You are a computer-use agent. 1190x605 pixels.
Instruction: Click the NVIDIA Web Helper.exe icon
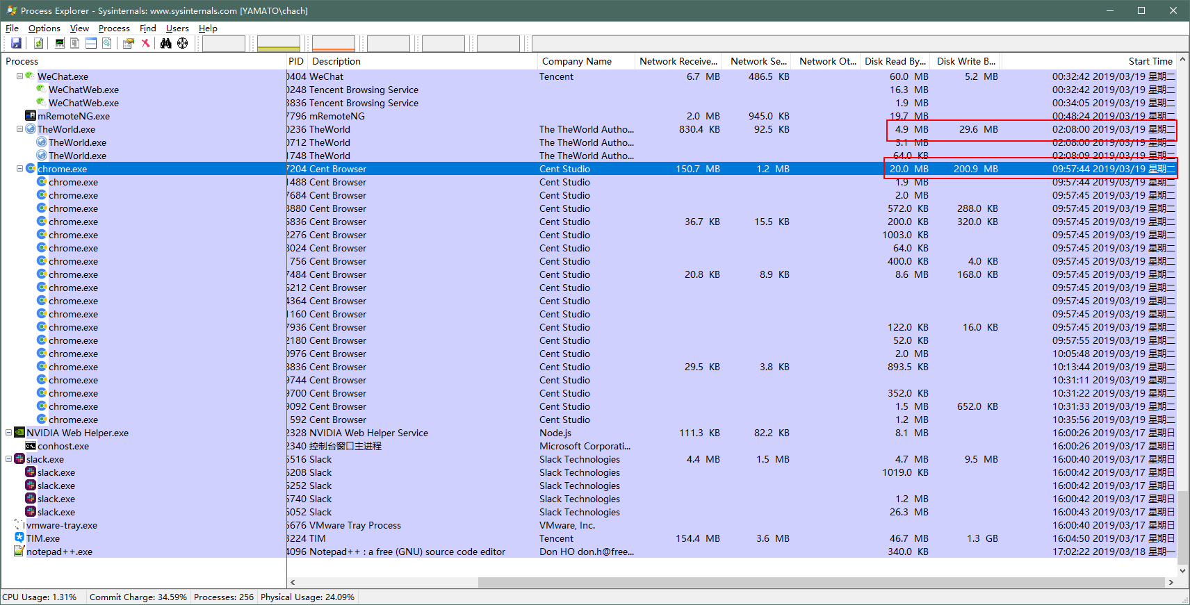[19, 432]
